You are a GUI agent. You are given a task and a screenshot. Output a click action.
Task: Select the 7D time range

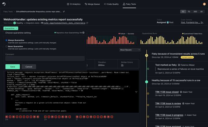[x=189, y=11]
